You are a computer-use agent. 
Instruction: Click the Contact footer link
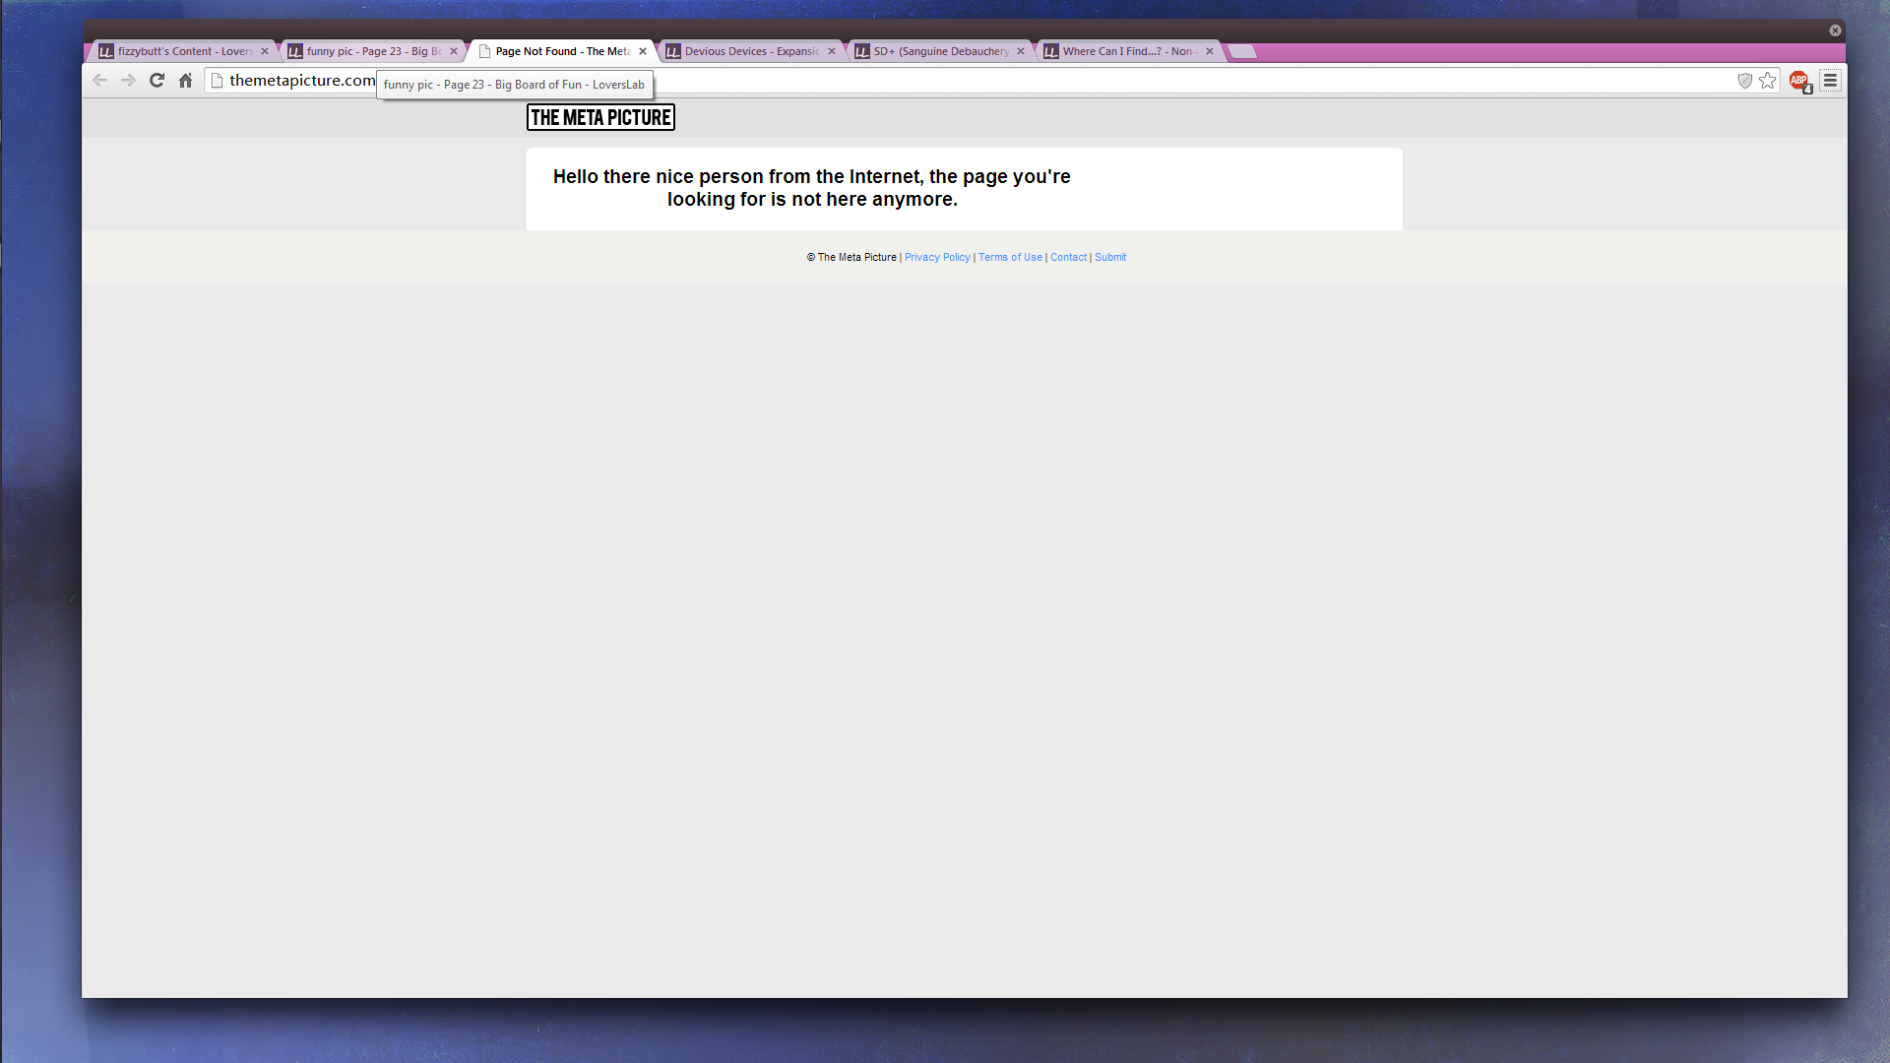1068,258
